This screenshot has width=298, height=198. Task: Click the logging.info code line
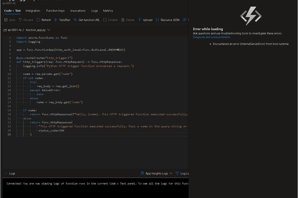point(78,66)
